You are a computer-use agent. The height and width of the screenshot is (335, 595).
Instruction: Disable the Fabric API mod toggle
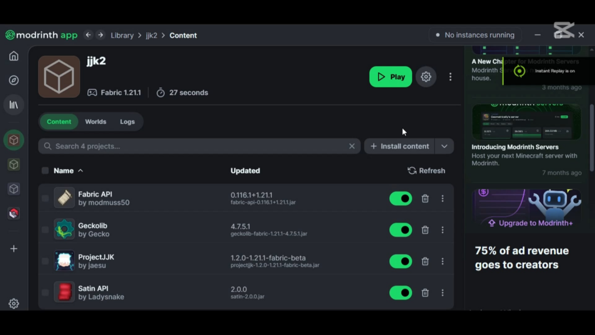point(401,199)
